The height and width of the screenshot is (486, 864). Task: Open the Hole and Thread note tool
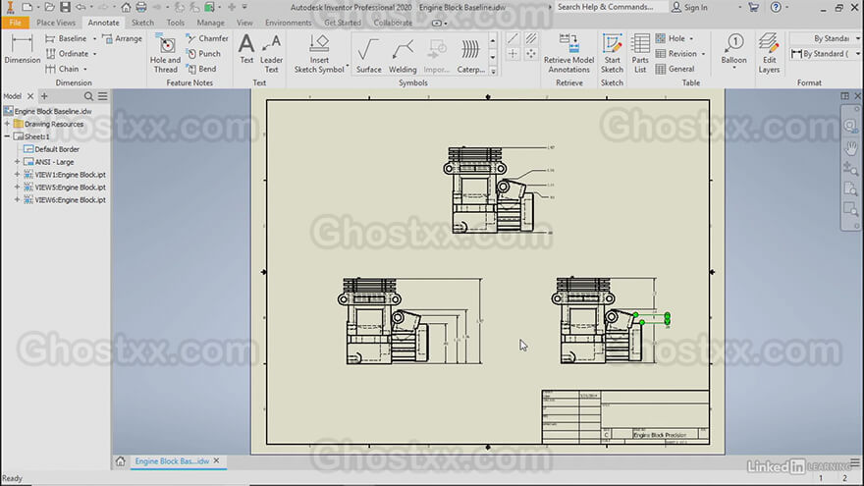pos(165,53)
